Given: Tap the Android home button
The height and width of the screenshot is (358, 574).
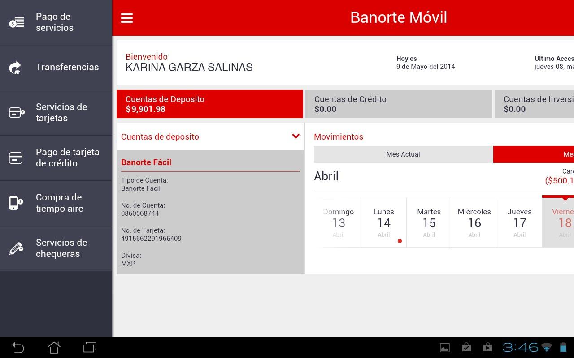Looking at the screenshot, I should point(54,347).
